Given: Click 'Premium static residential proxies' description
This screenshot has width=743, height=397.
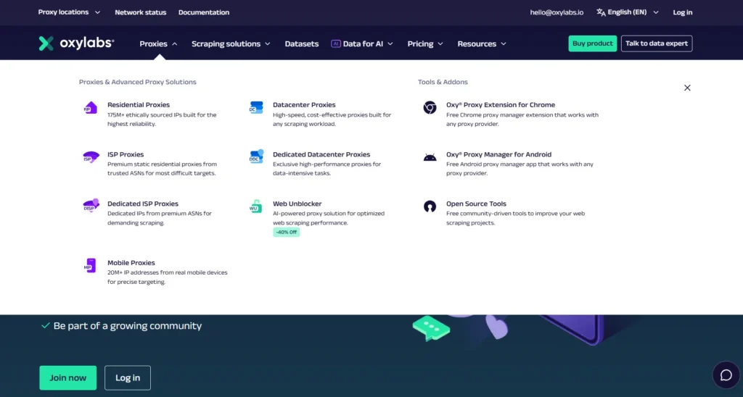Looking at the screenshot, I should click(162, 169).
